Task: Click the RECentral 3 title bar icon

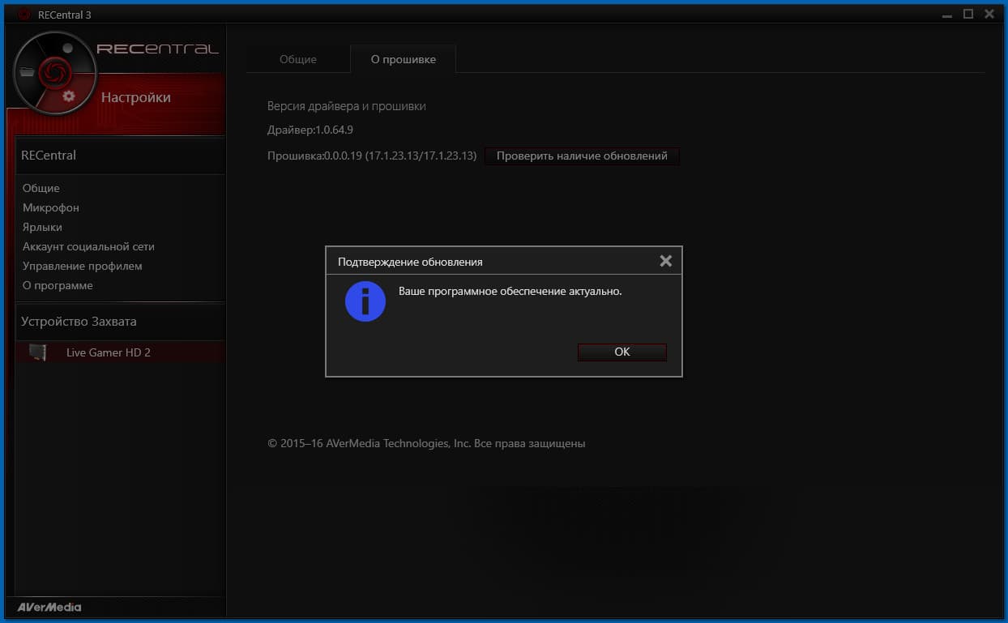Action: pyautogui.click(x=23, y=15)
